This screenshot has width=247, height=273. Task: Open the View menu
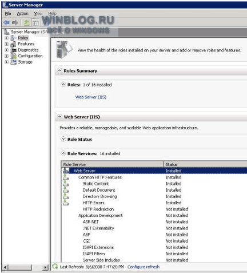[38, 14]
